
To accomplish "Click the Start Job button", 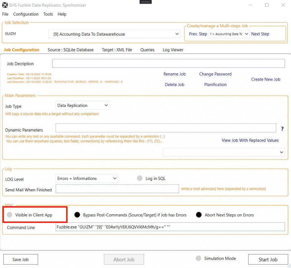I will [268, 259].
